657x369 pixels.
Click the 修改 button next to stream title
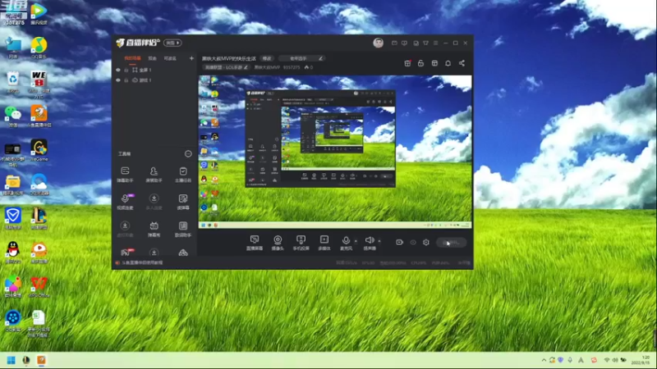(267, 58)
